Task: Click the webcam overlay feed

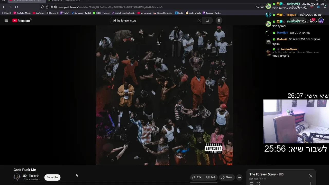Action: coord(296,121)
